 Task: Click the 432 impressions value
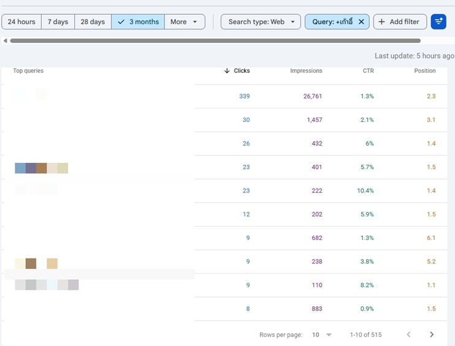317,143
